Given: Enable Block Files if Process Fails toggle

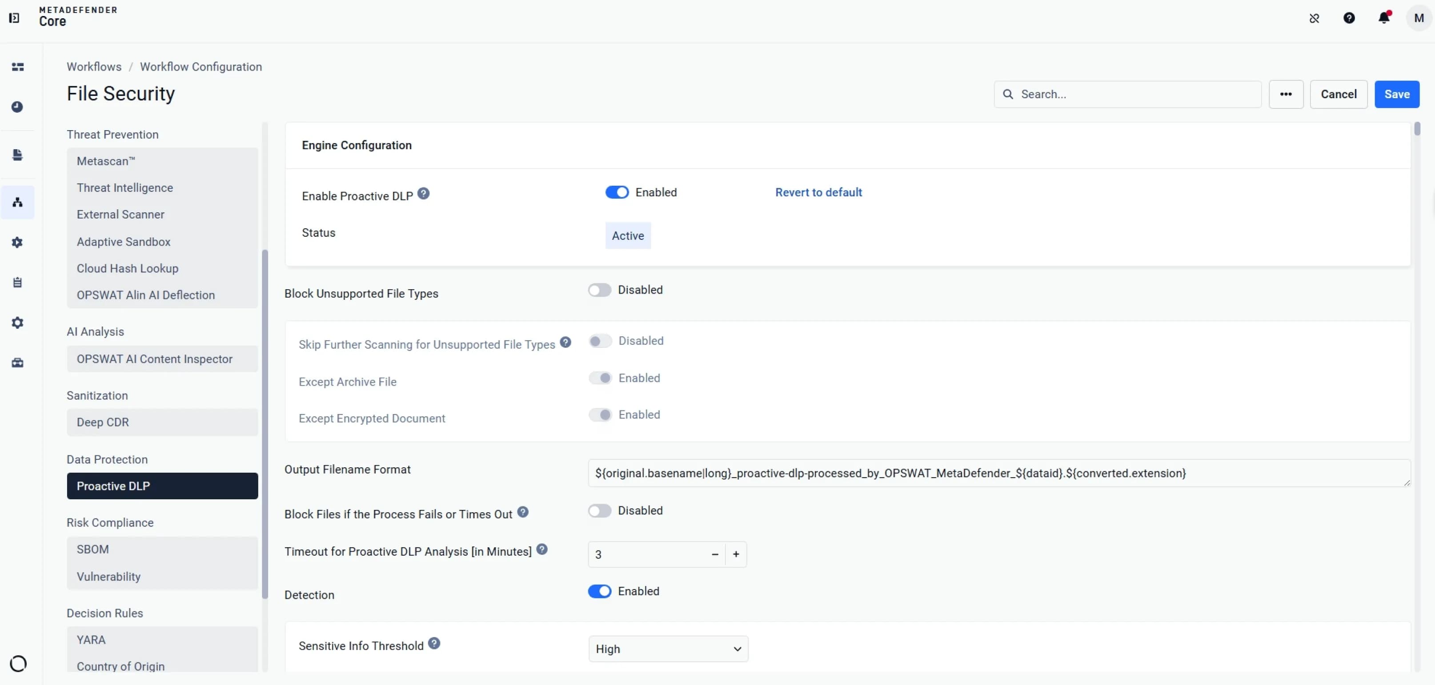Looking at the screenshot, I should click(599, 511).
